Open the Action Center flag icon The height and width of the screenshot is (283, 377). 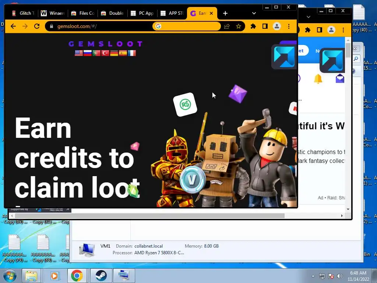[x=331, y=276]
